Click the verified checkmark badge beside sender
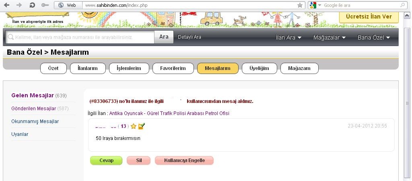Viewport: 412px width, 181px height. [142, 126]
